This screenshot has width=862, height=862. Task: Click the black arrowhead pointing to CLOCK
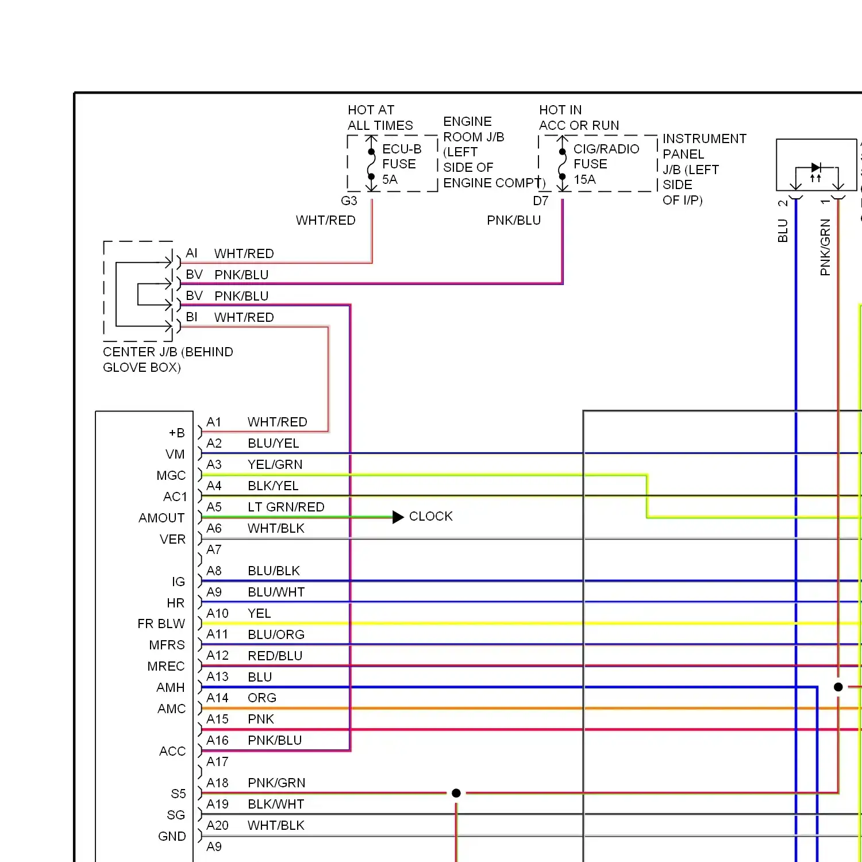pyautogui.click(x=398, y=517)
